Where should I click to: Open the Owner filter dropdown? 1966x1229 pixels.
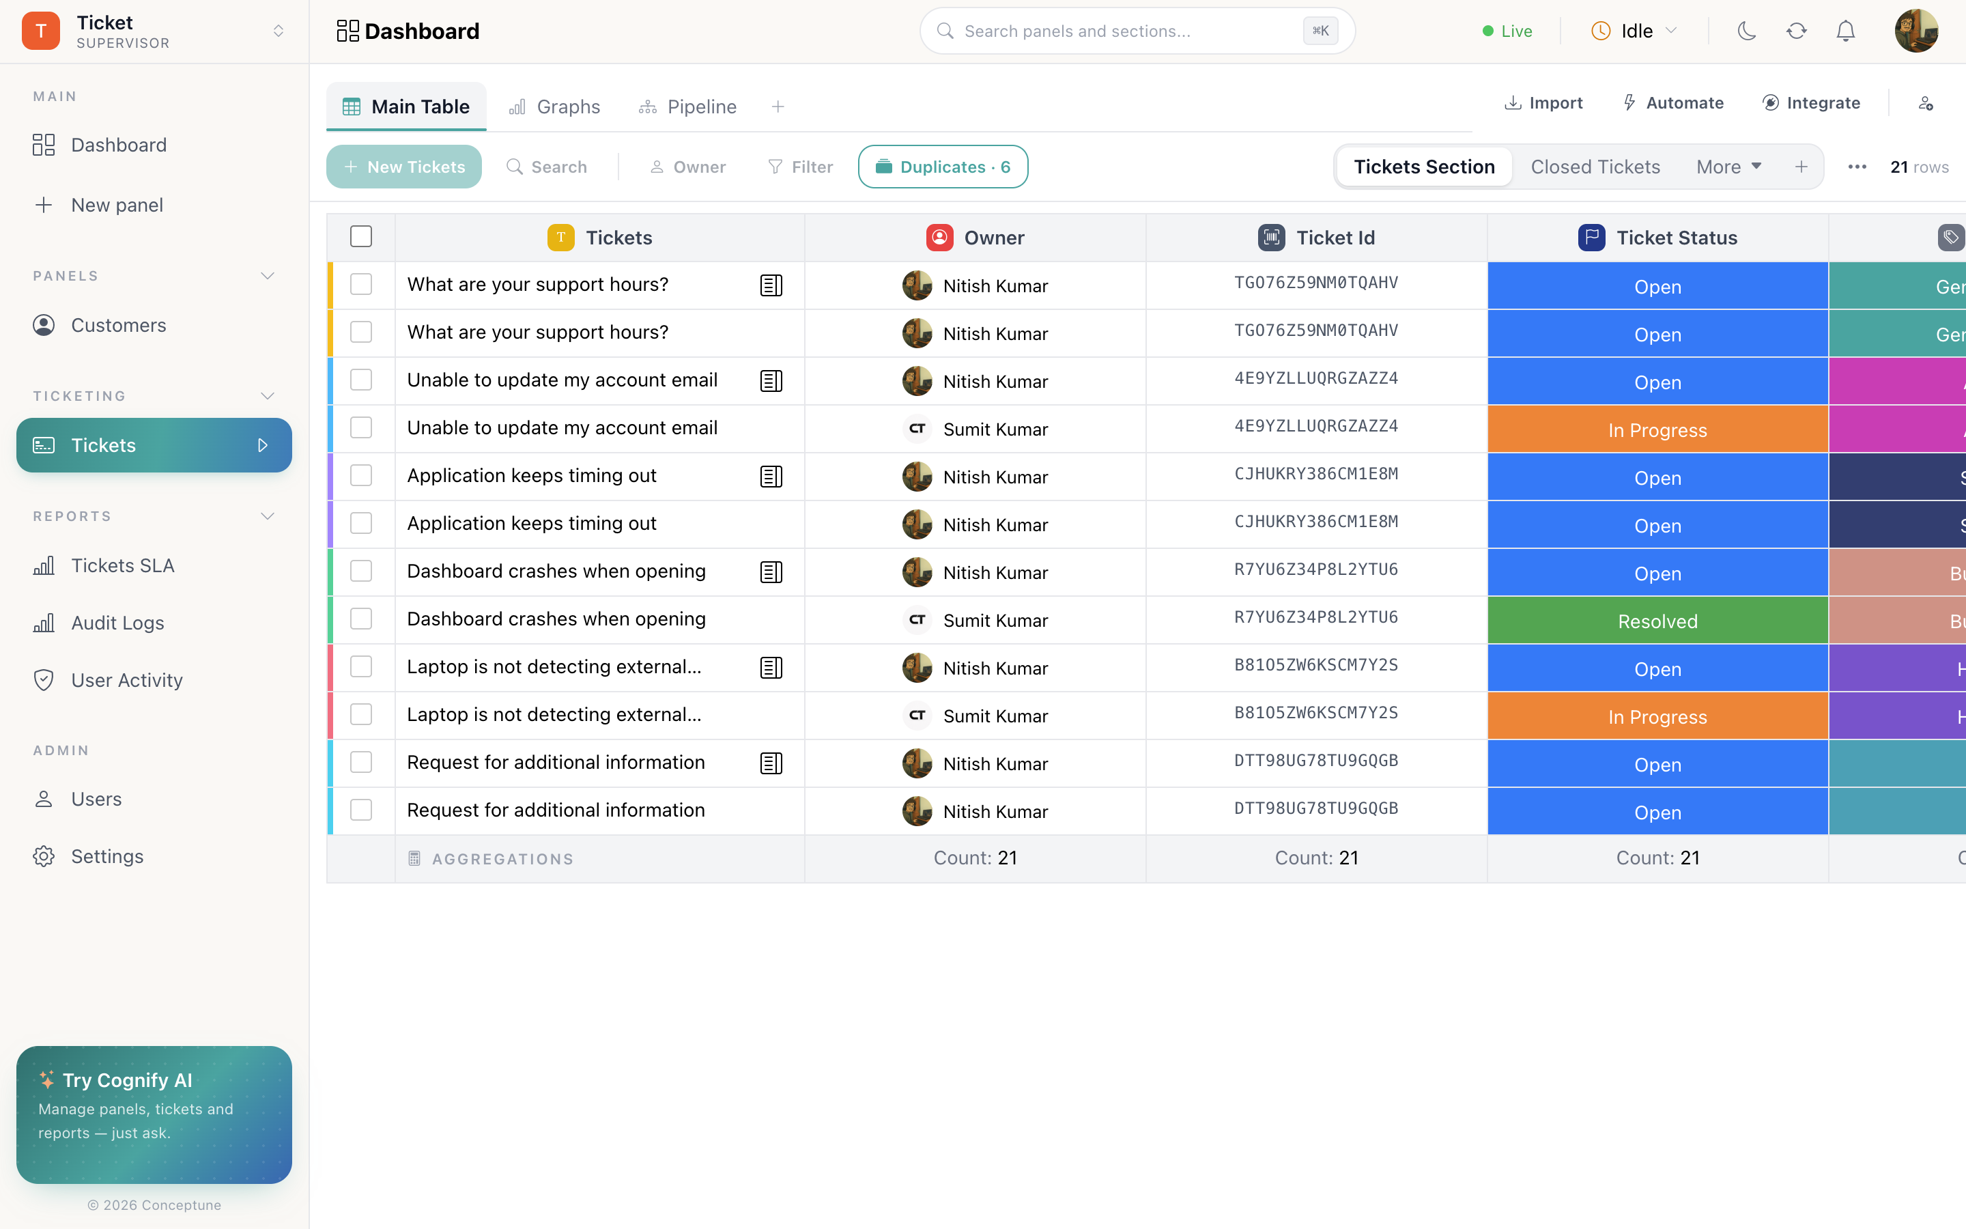687,167
